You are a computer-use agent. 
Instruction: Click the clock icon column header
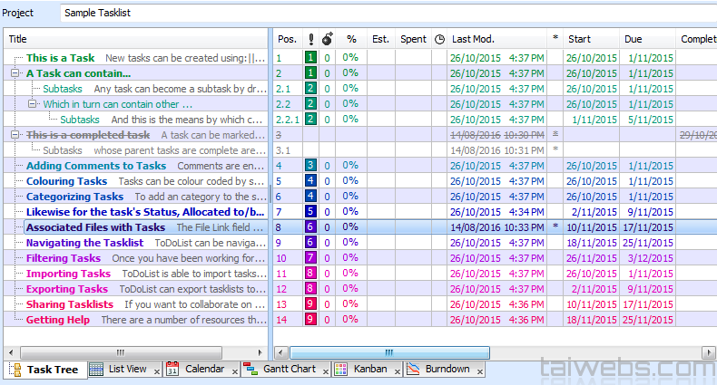(440, 39)
